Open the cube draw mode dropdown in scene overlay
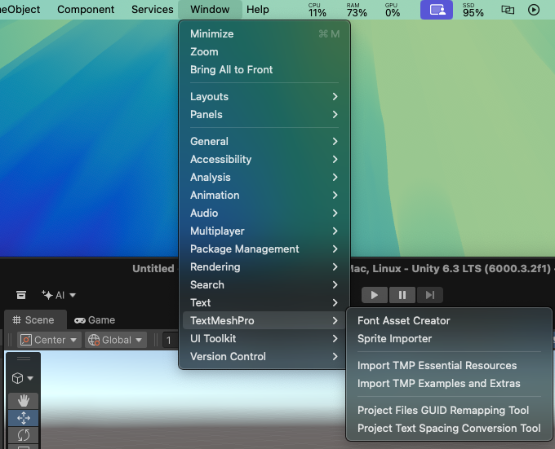Screen dimensions: 555x449 click(23, 378)
